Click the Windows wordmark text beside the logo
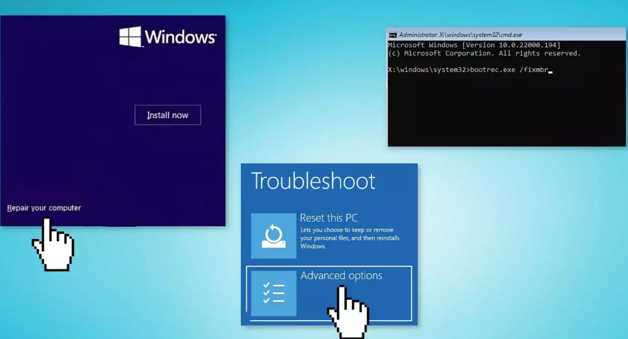 180,37
